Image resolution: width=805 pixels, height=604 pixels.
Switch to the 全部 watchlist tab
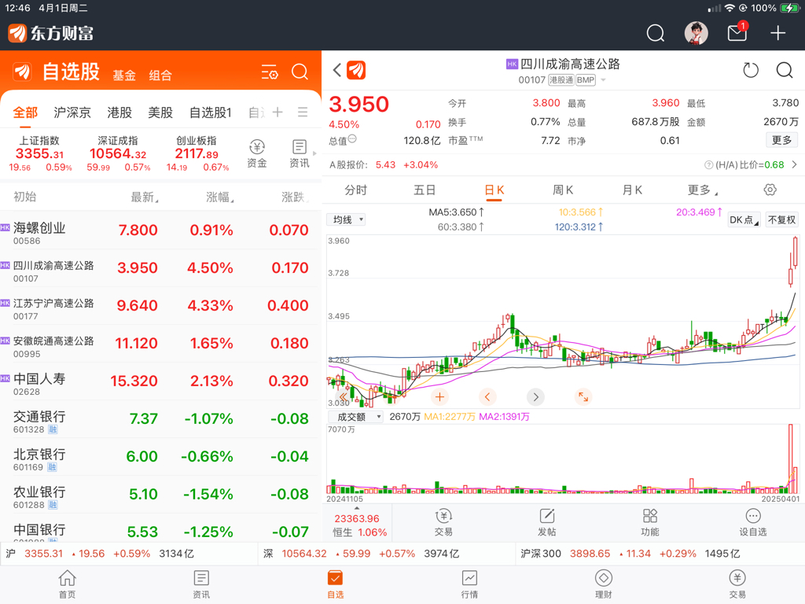tap(25, 112)
